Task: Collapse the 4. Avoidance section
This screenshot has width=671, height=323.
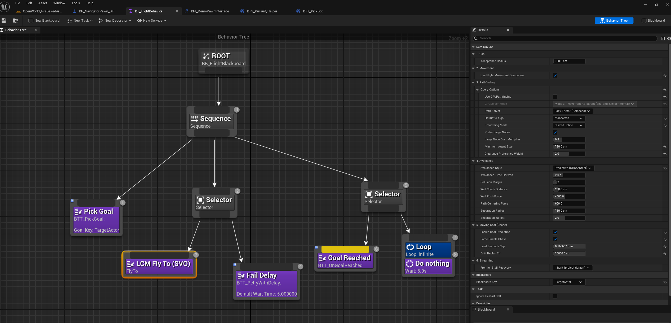Action: tap(473, 161)
